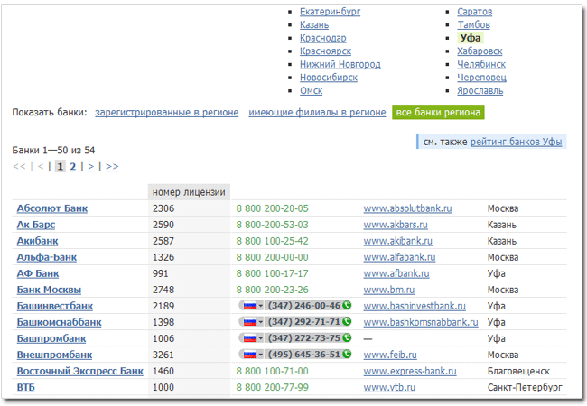This screenshot has height=406, width=587.
Task: Choose Ярославль city link
Action: tap(480, 91)
